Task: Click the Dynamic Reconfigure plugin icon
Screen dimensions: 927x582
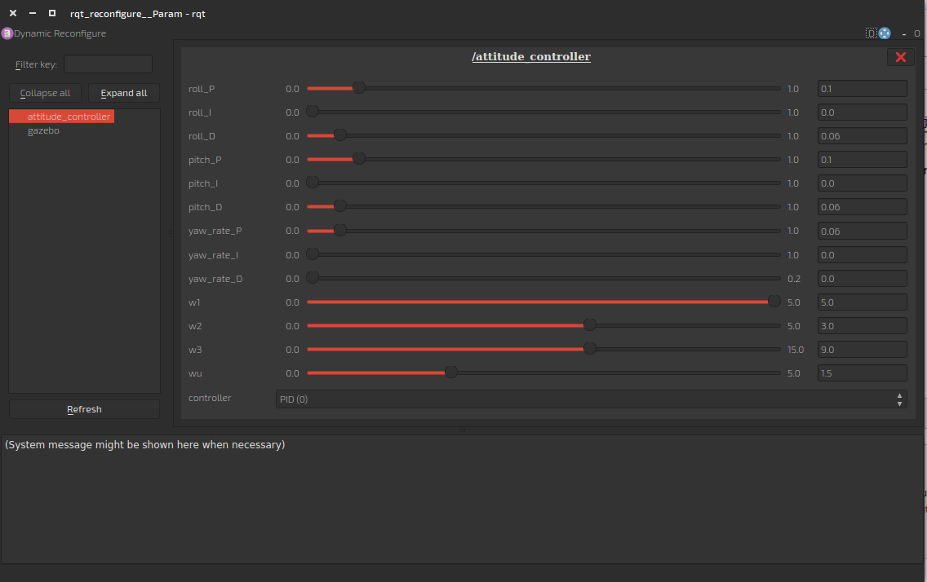Action: click(x=7, y=33)
